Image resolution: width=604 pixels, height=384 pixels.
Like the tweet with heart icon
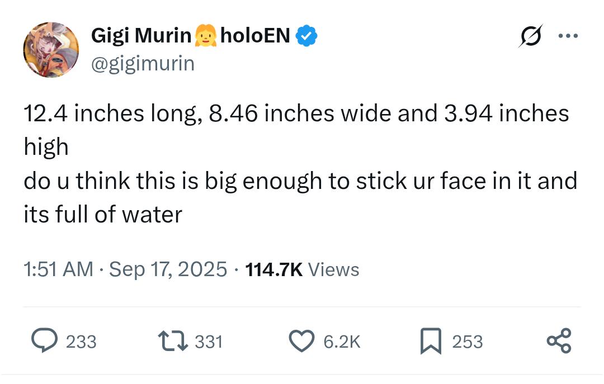coord(302,341)
